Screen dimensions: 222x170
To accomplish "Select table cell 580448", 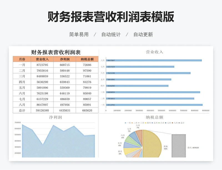I will 65,70.
